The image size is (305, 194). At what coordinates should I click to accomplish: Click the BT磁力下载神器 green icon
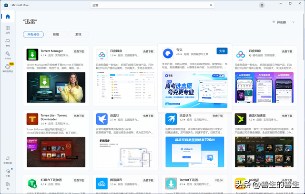tap(32, 184)
